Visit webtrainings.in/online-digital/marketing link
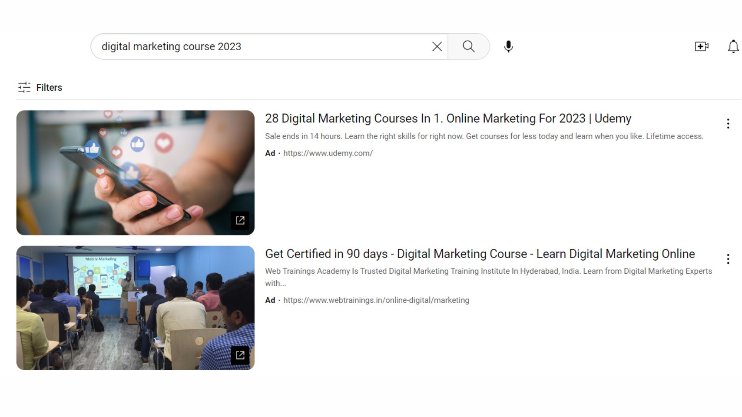Image resolution: width=742 pixels, height=417 pixels. [376, 300]
